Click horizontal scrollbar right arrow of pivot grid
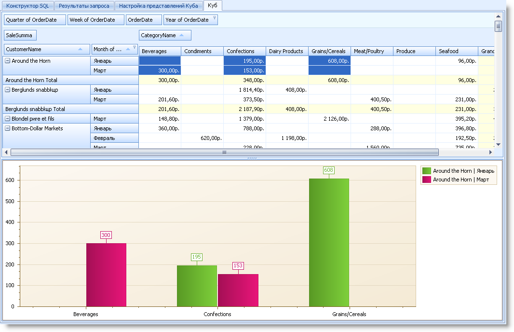The image size is (514, 332). point(491,152)
